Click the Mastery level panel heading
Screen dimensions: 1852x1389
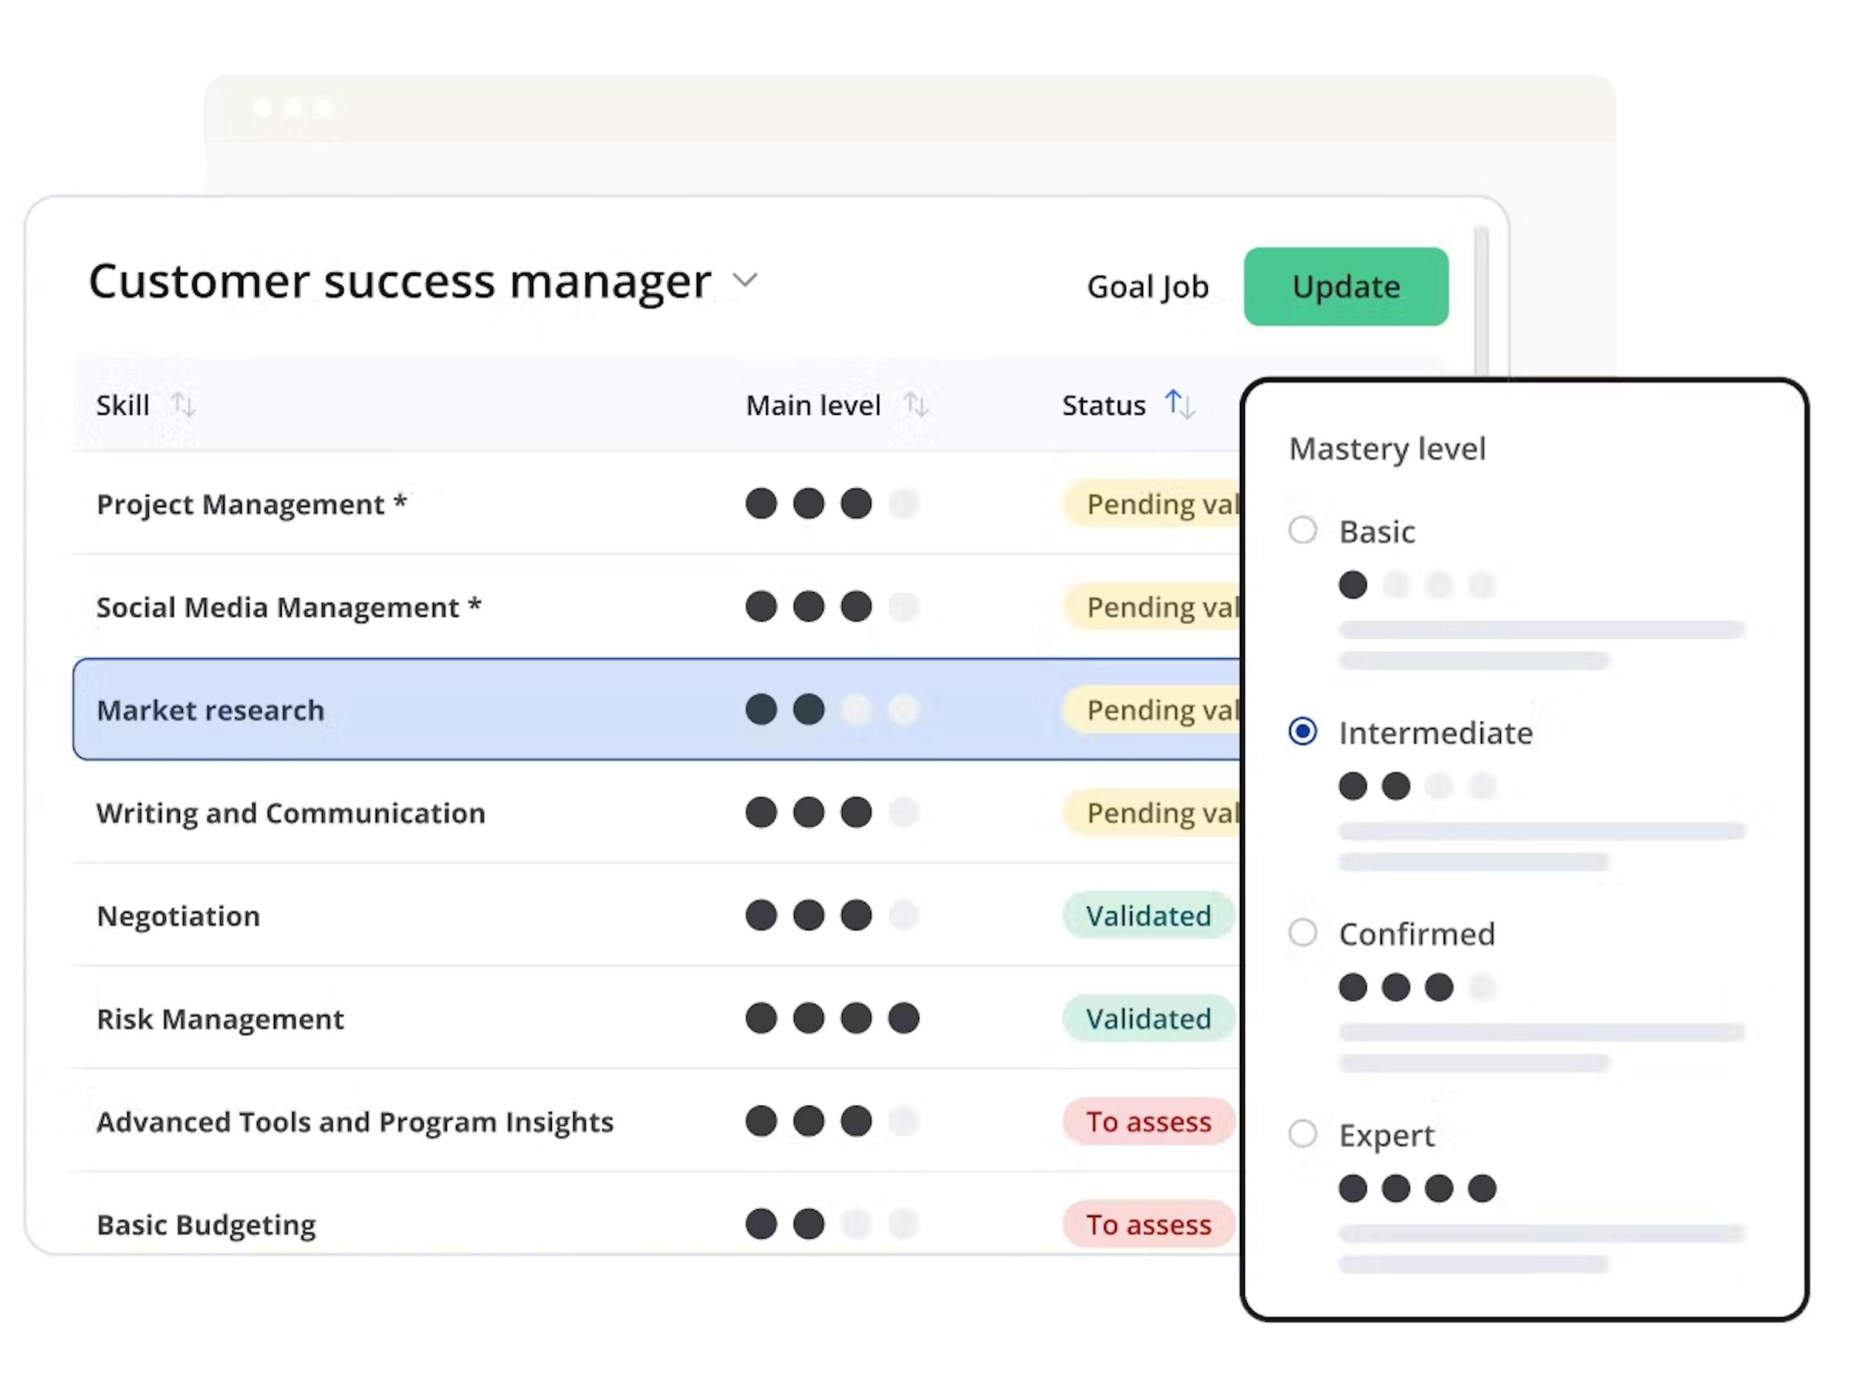[x=1387, y=449]
